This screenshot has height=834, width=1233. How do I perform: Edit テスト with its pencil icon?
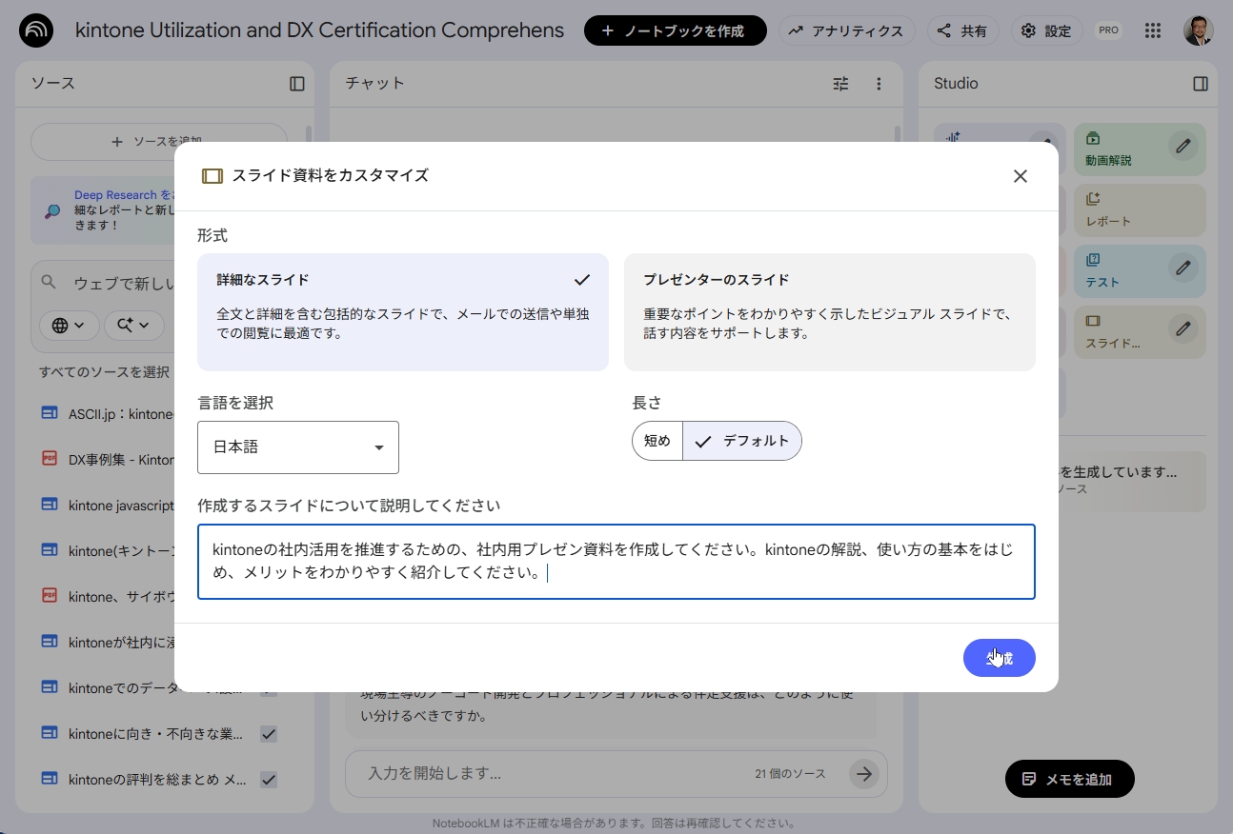point(1183,268)
